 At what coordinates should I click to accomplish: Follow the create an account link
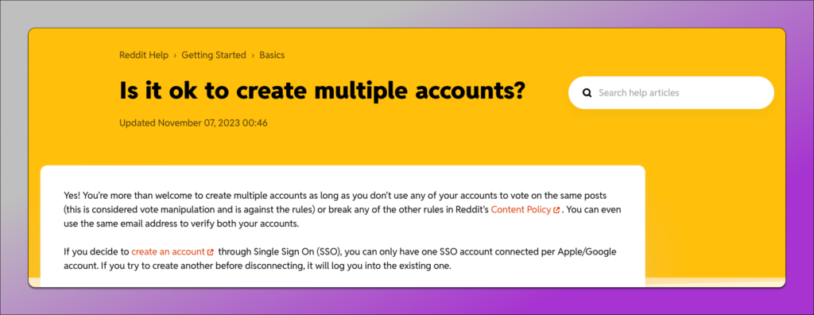[x=168, y=251]
